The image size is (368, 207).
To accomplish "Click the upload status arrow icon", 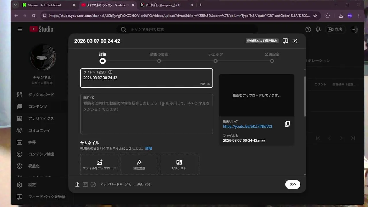I will (77, 184).
